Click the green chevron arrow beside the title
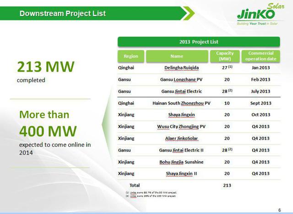The image size is (293, 214). (x=189, y=13)
